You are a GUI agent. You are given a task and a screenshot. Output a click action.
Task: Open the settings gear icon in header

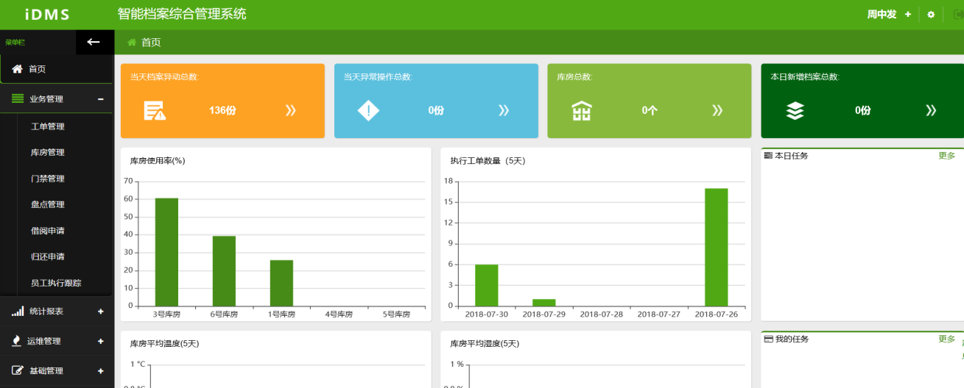[x=931, y=15]
